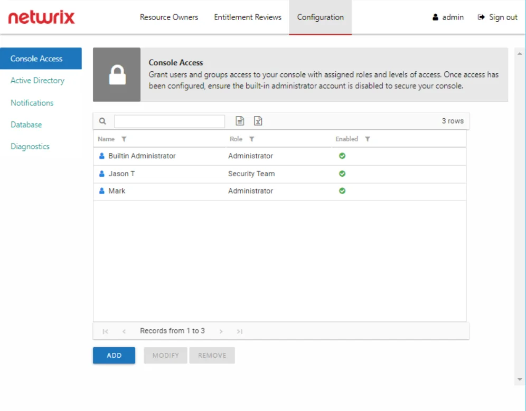Click the MODIFY button
The image size is (526, 411).
click(x=165, y=356)
